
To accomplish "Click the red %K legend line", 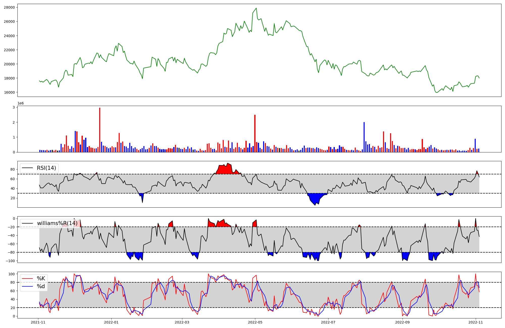I will click(28, 279).
